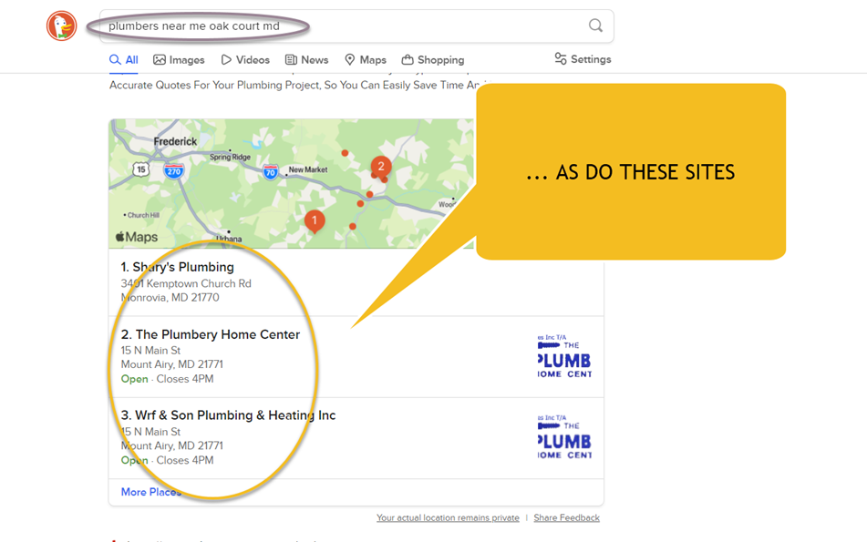Screen dimensions: 867x542
Task: Open the Settings menu
Action: [583, 59]
